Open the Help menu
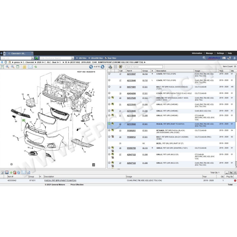 [x=230, y=53]
